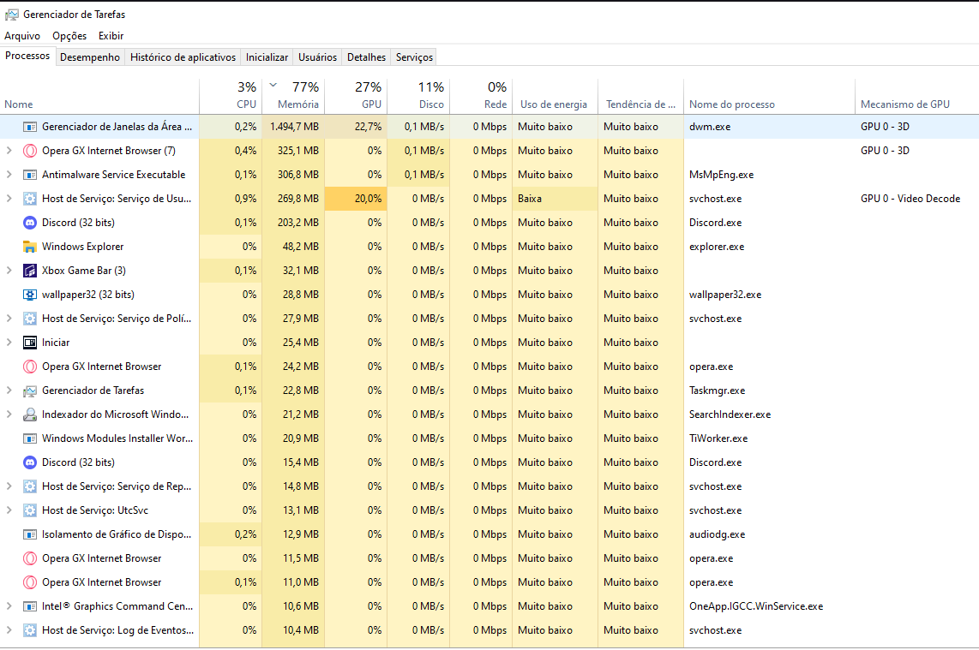979x650 pixels.
Task: Click the Gerenciador de Janelas da Área icon
Action: (29, 127)
